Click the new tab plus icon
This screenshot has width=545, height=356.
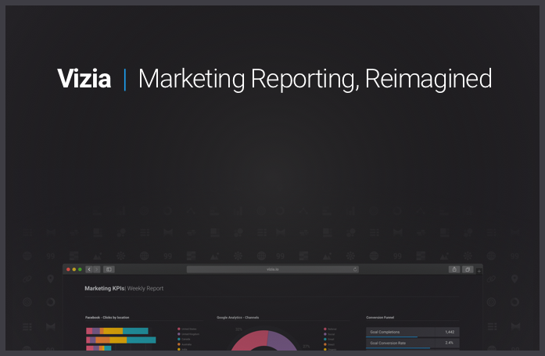tap(479, 271)
